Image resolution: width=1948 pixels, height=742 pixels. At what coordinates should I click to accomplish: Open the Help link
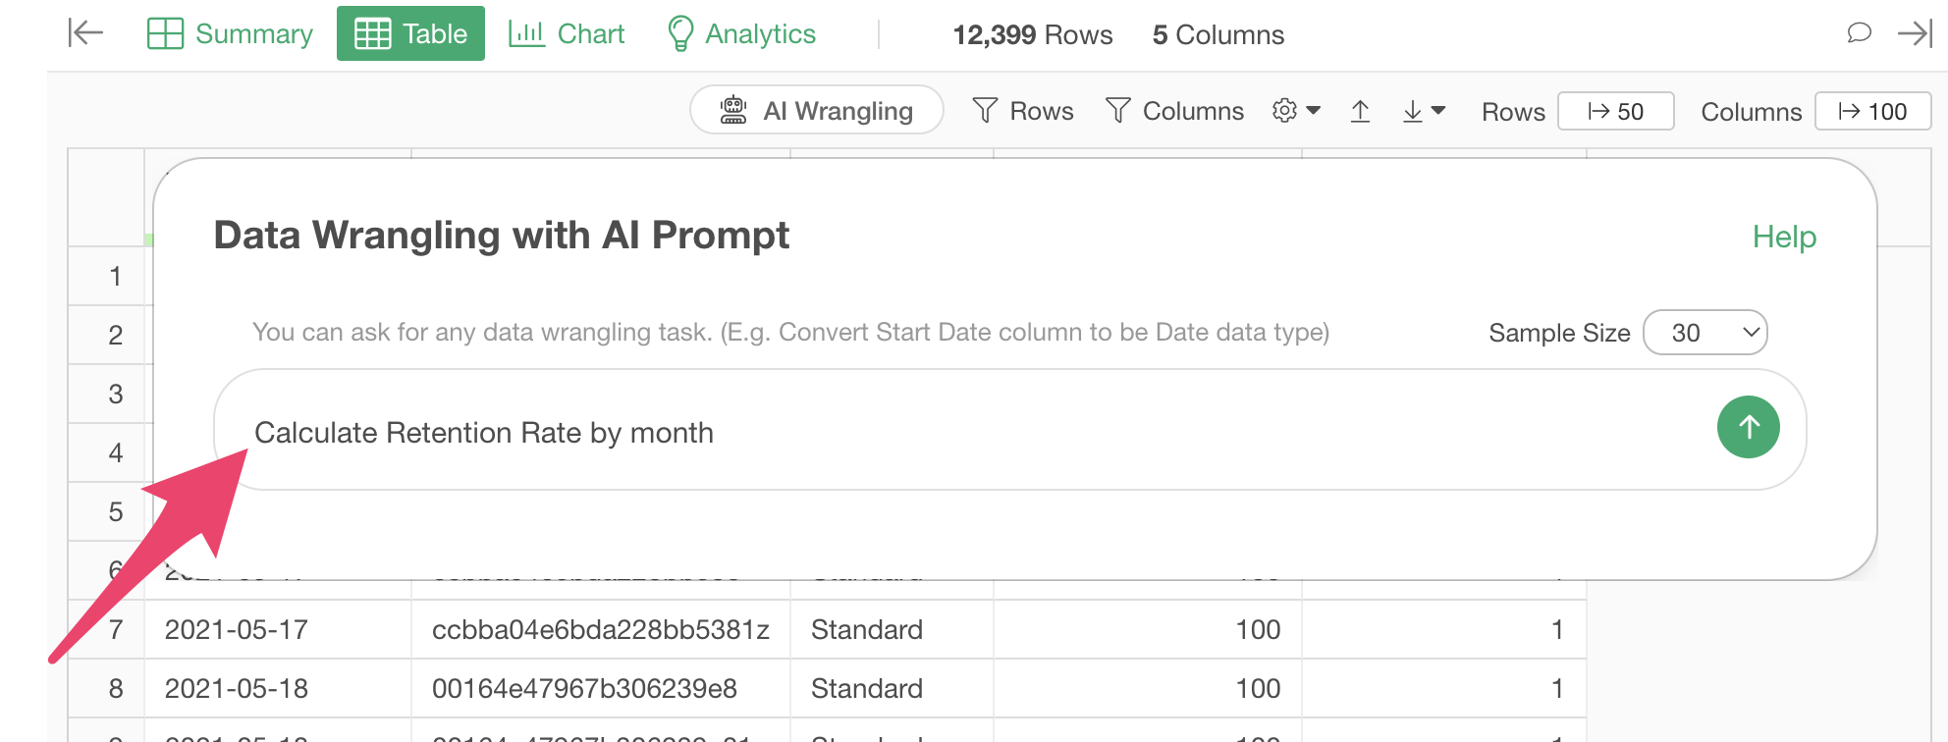click(1784, 237)
